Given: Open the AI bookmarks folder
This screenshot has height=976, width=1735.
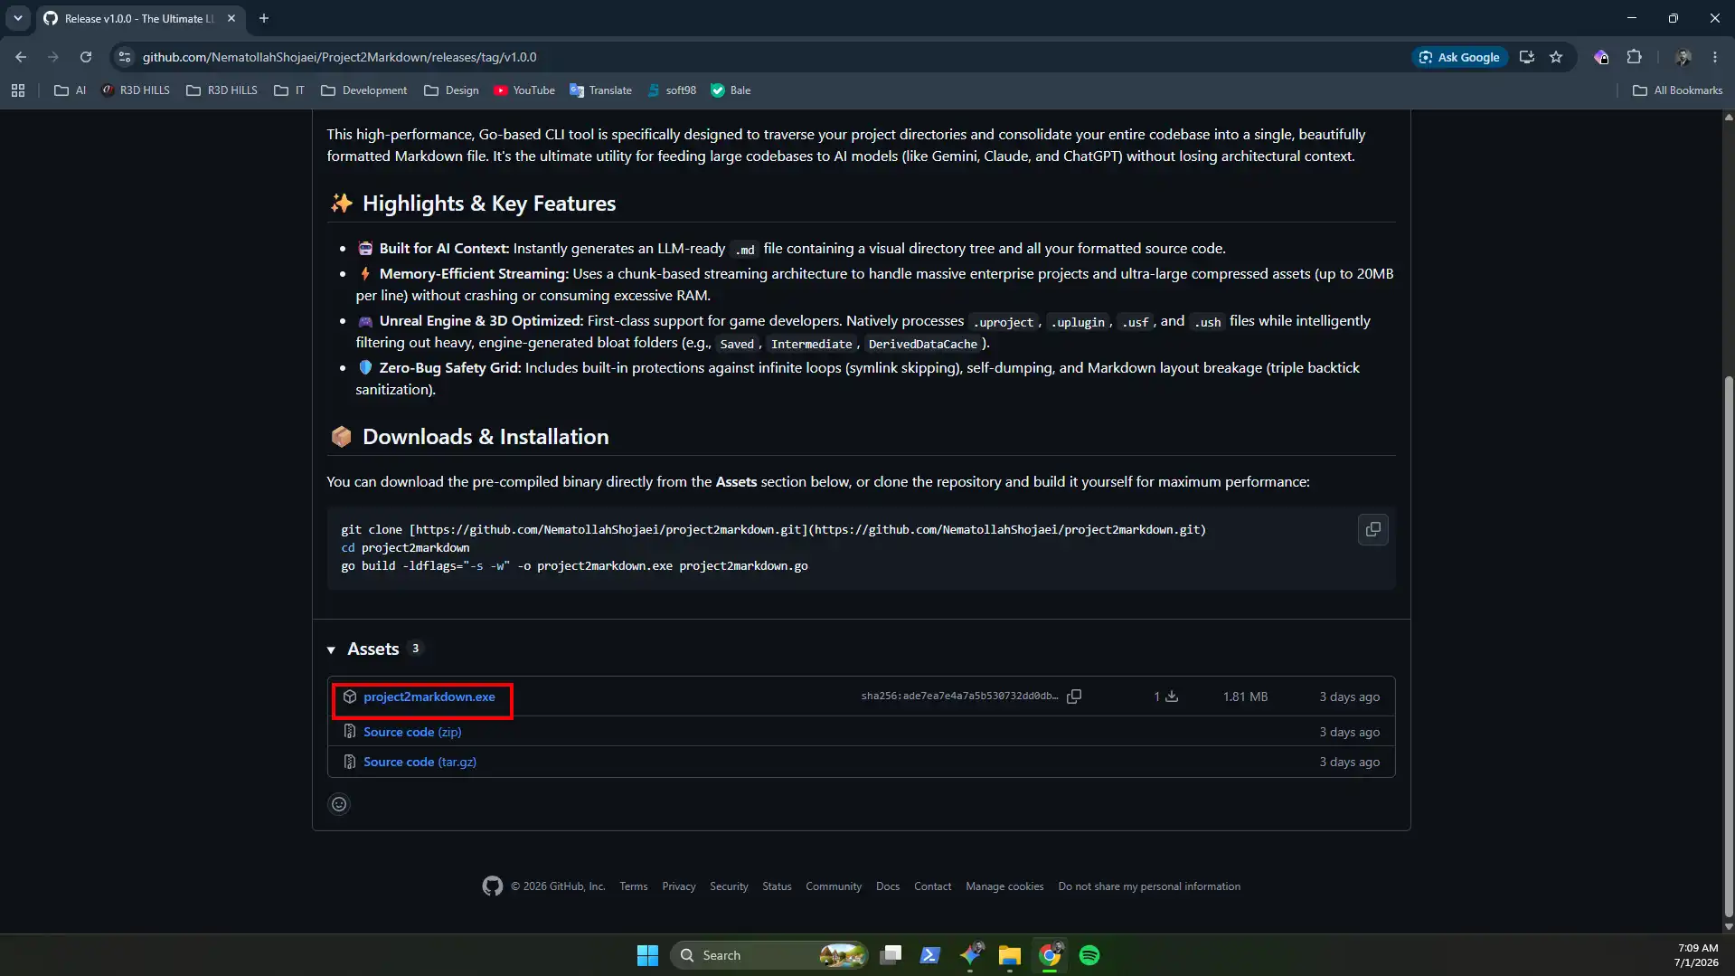Looking at the screenshot, I should pyautogui.click(x=71, y=90).
